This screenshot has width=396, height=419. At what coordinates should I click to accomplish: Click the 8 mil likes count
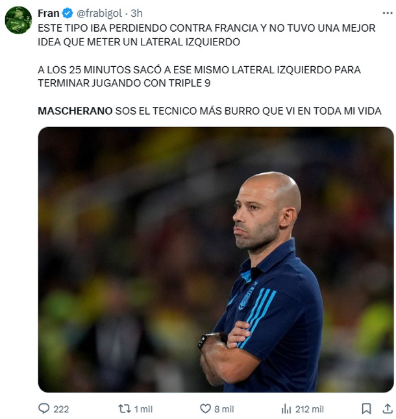click(224, 409)
